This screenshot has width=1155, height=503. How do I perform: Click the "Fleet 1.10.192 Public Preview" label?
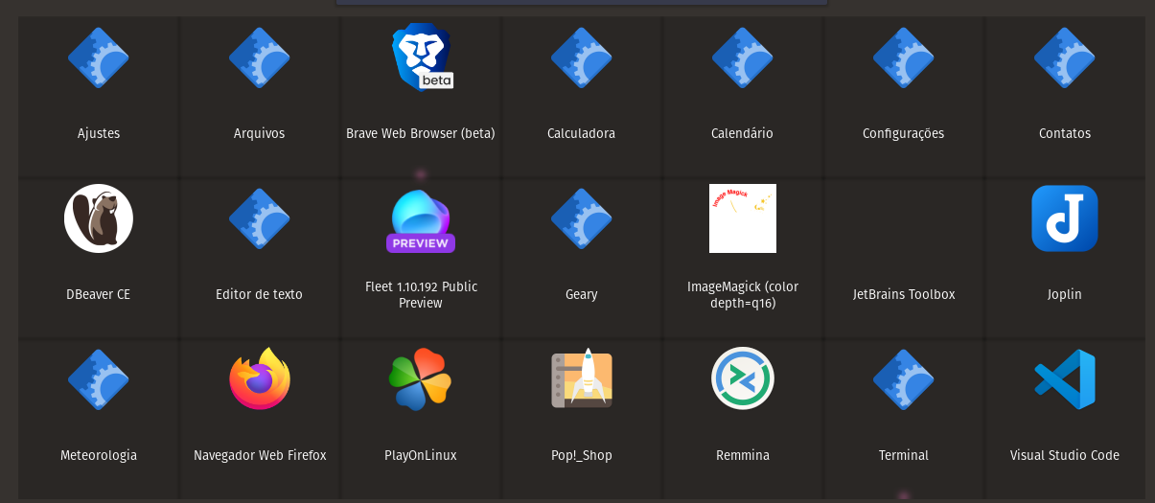[x=421, y=294]
